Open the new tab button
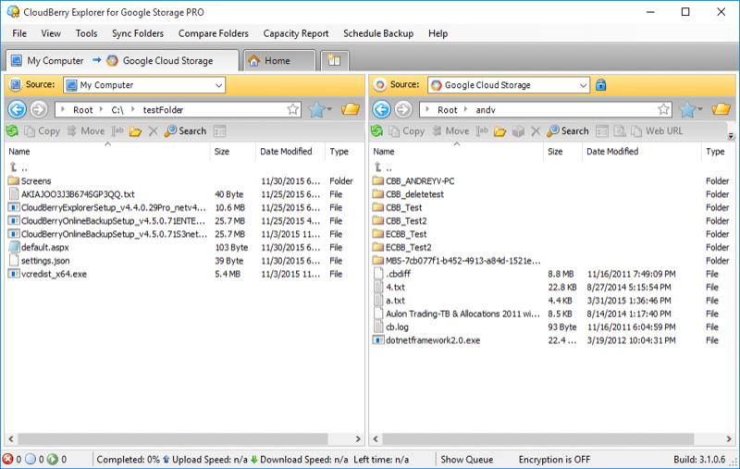Viewport: 740px width, 469px height. 334,60
